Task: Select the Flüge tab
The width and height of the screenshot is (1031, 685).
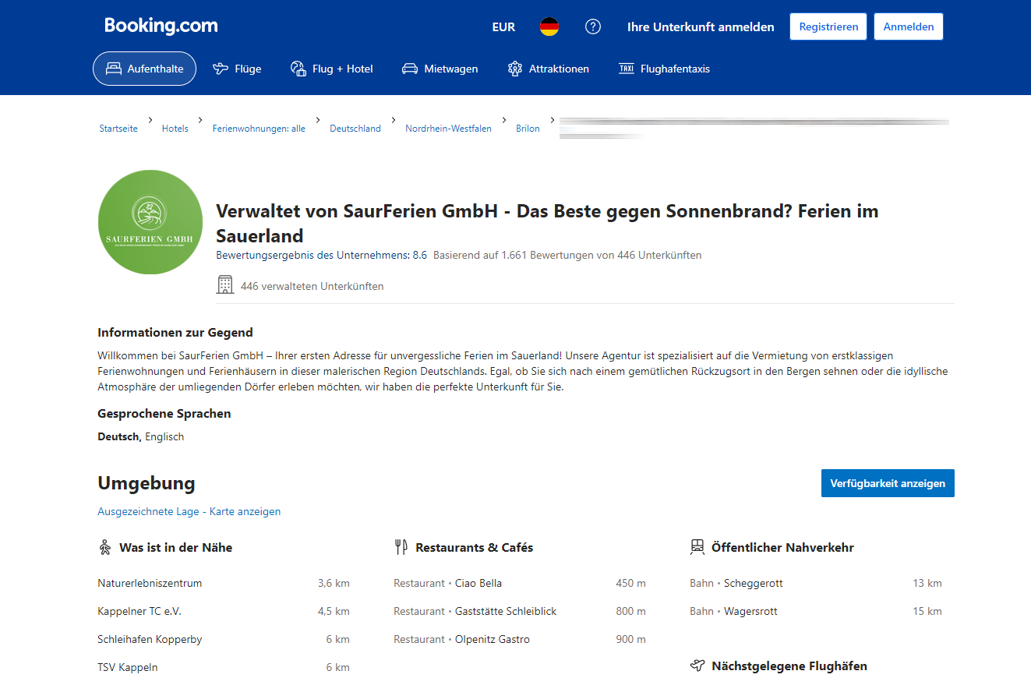Action: [x=237, y=69]
